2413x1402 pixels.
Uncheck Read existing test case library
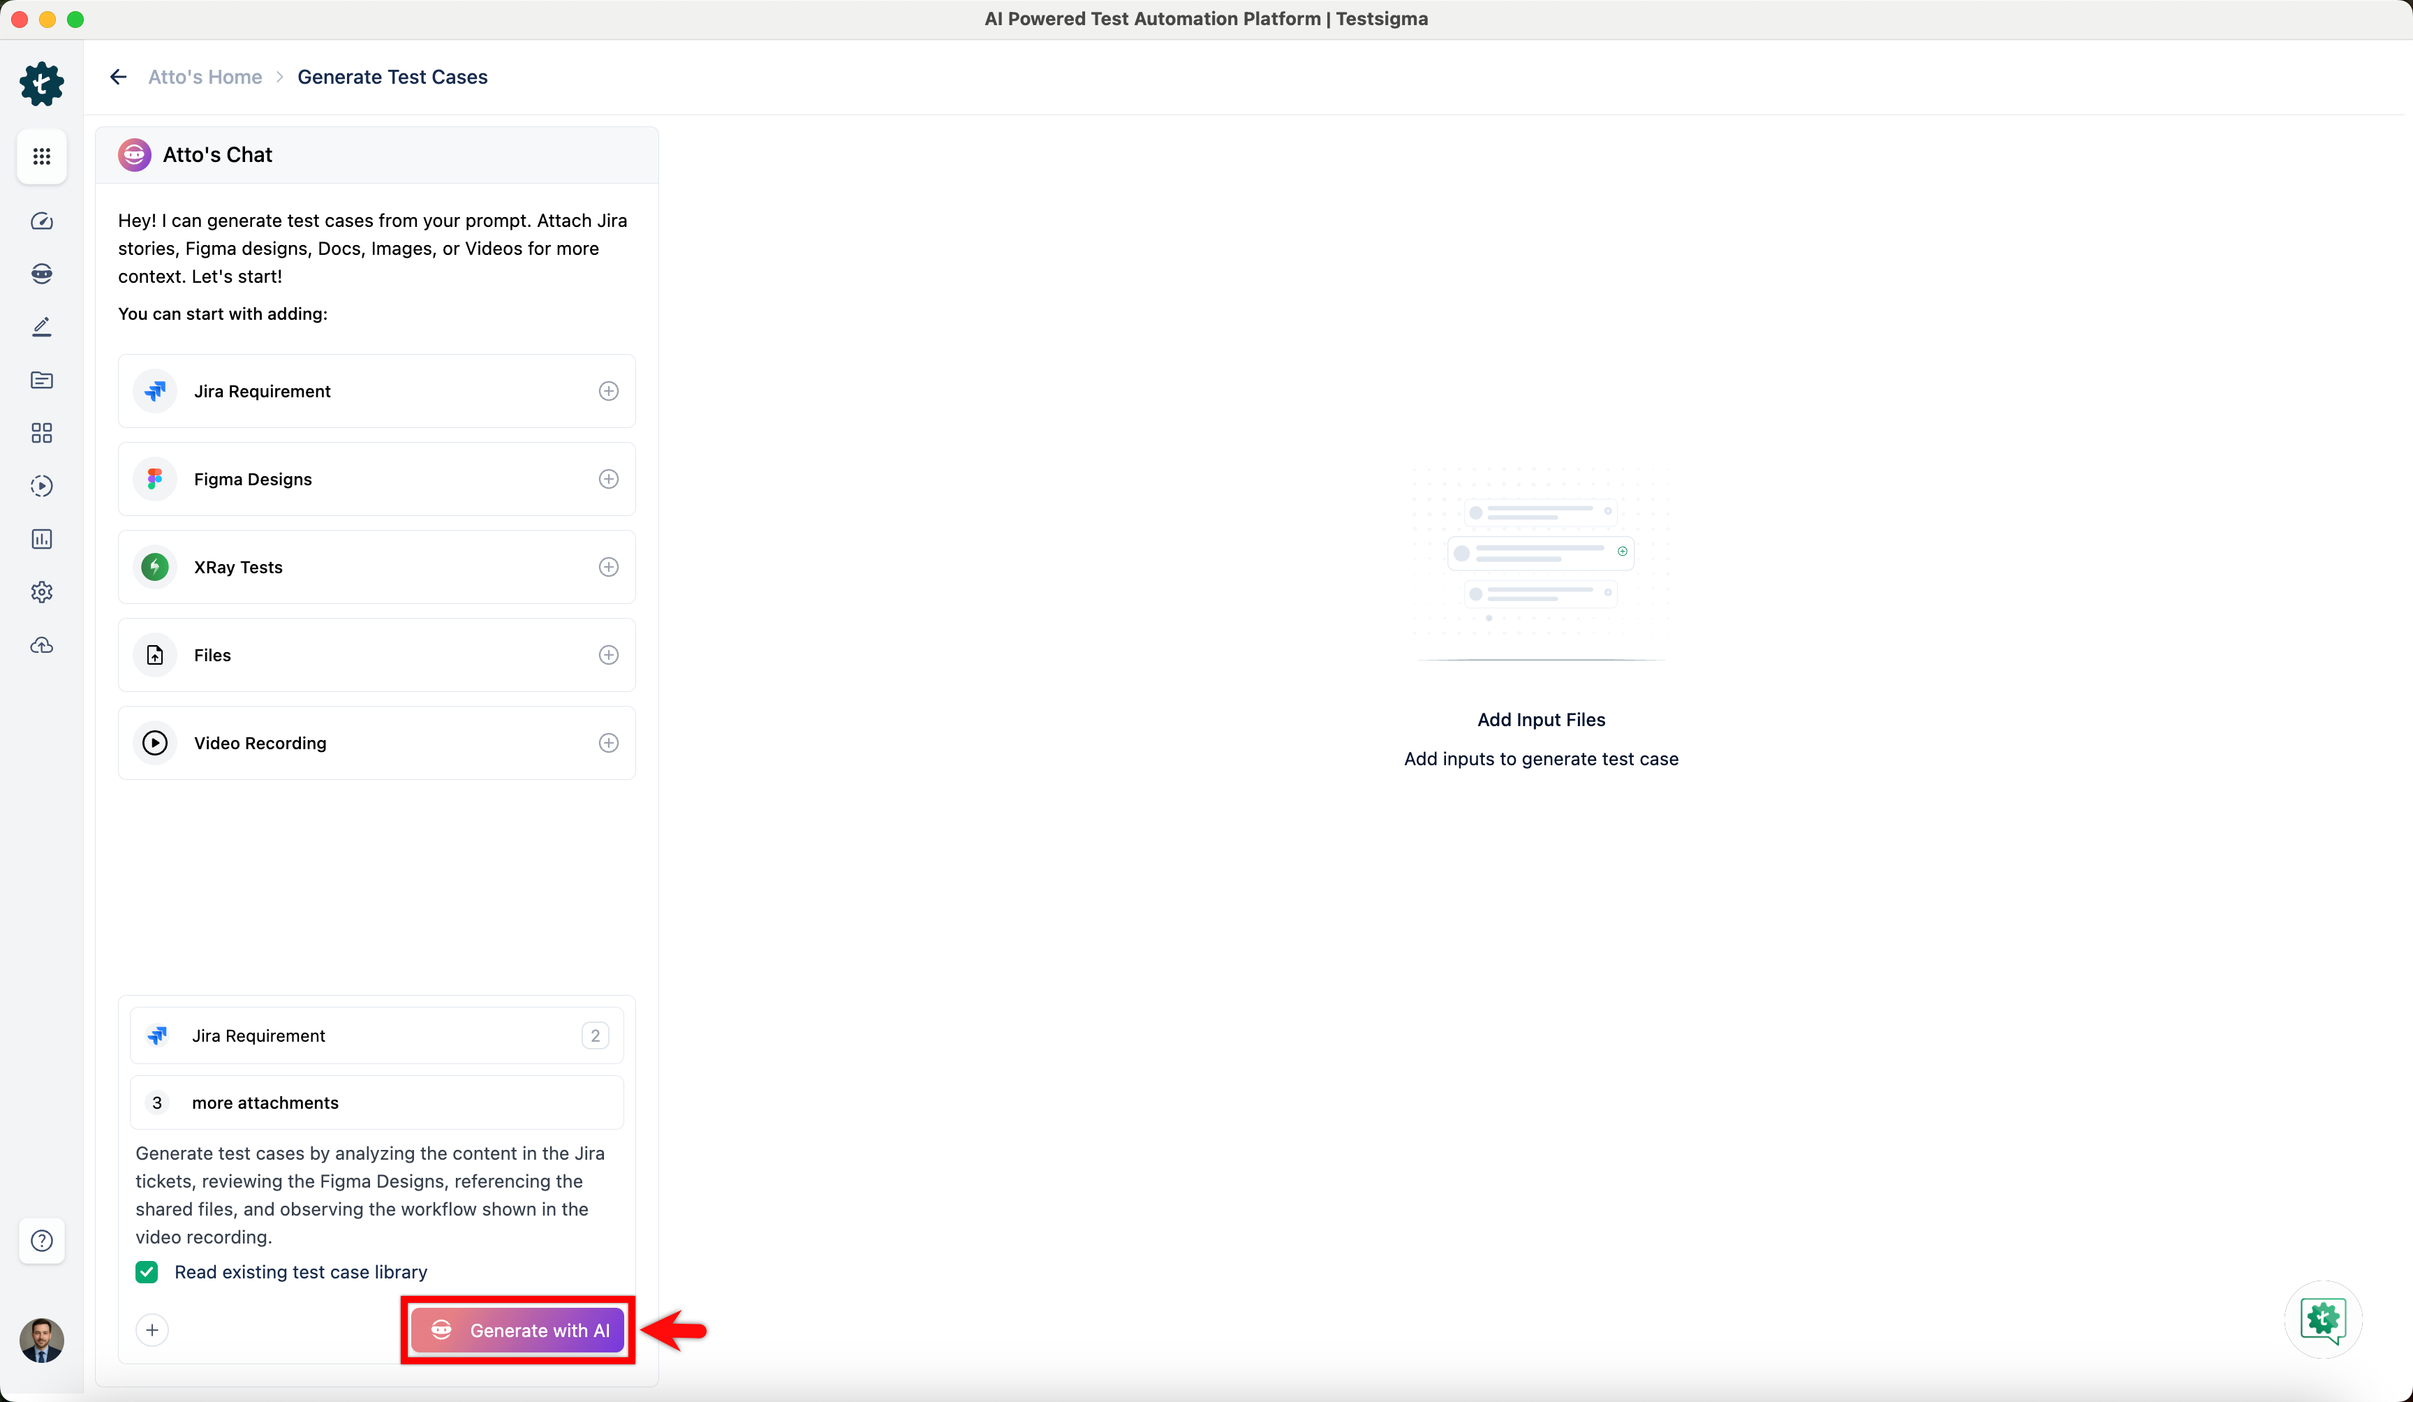point(147,1271)
